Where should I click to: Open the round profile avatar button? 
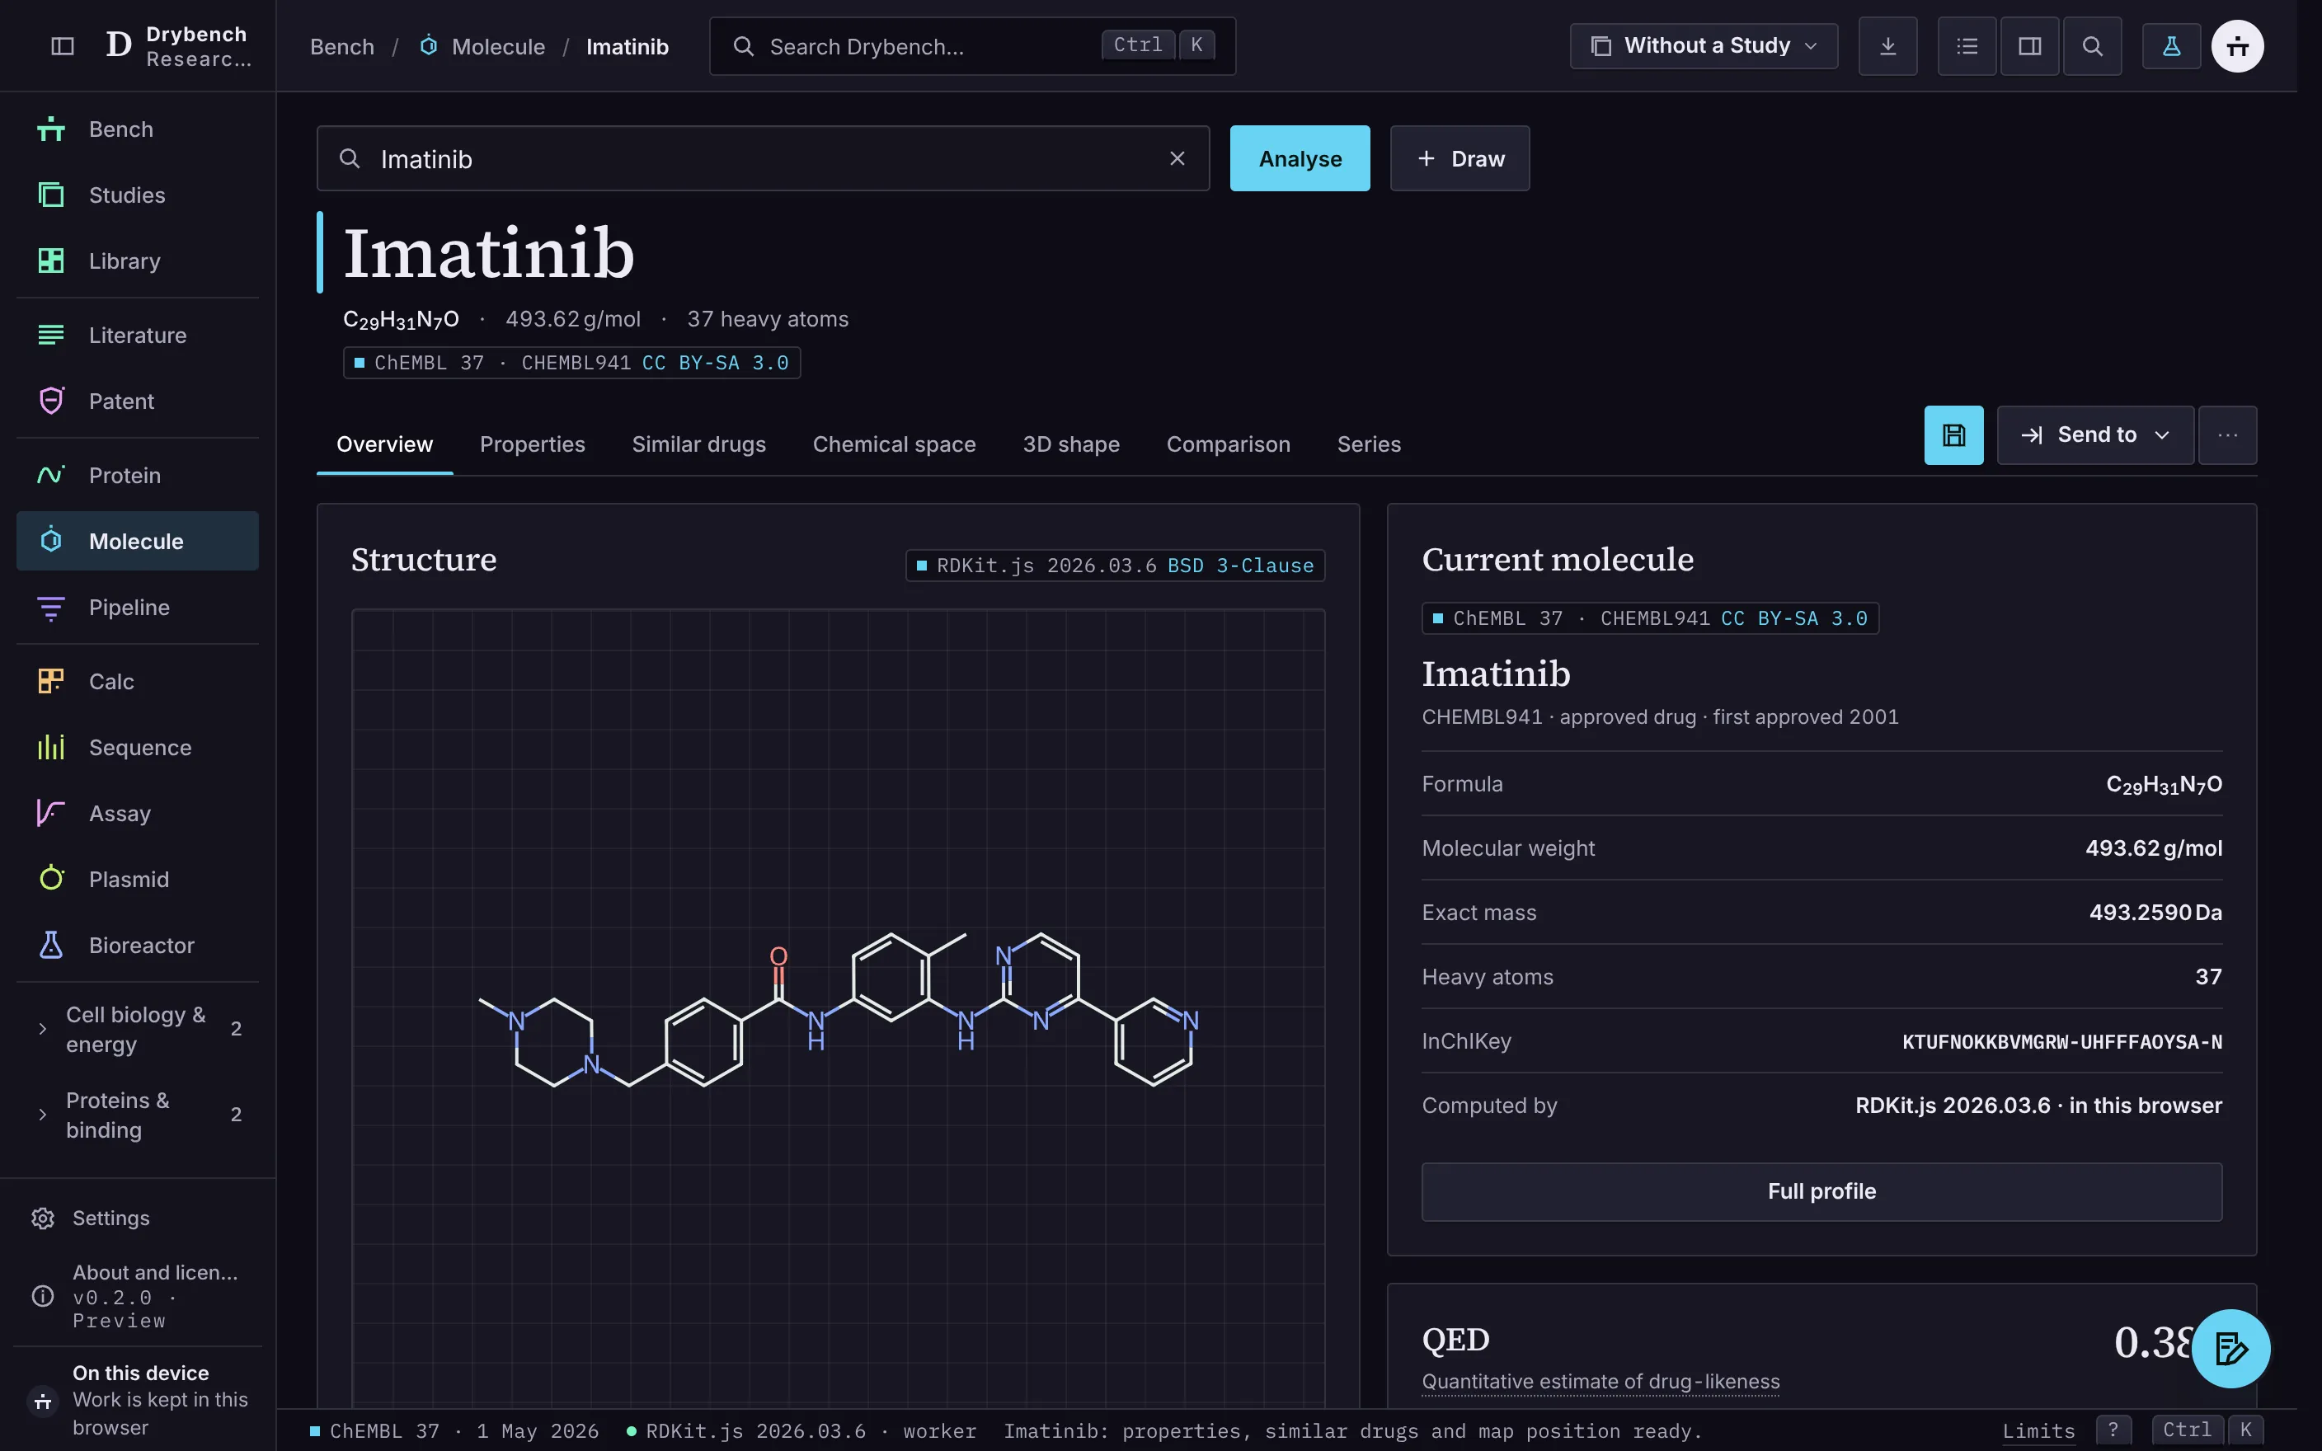[x=2238, y=46]
